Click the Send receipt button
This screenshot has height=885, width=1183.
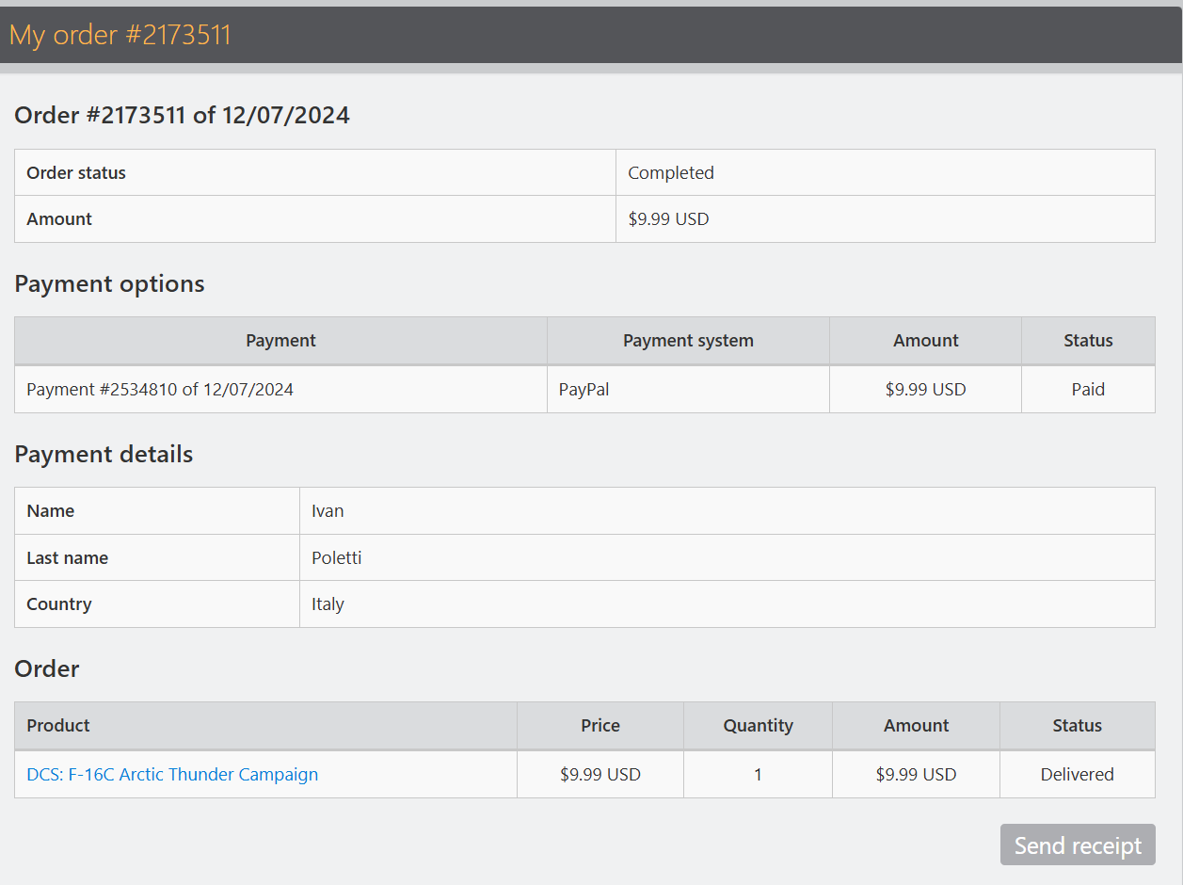(1078, 845)
